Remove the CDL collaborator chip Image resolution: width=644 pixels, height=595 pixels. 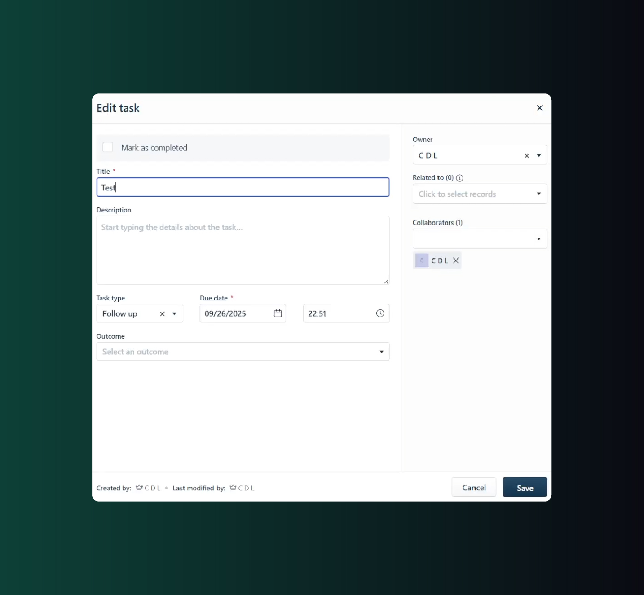point(455,260)
